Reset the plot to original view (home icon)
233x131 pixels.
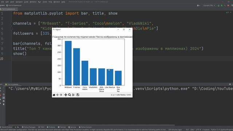click(54, 95)
